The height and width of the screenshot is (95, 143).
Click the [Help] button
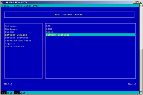click(8, 84)
